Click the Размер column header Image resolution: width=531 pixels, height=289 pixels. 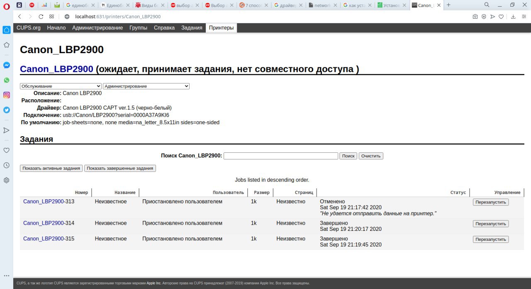pos(261,193)
